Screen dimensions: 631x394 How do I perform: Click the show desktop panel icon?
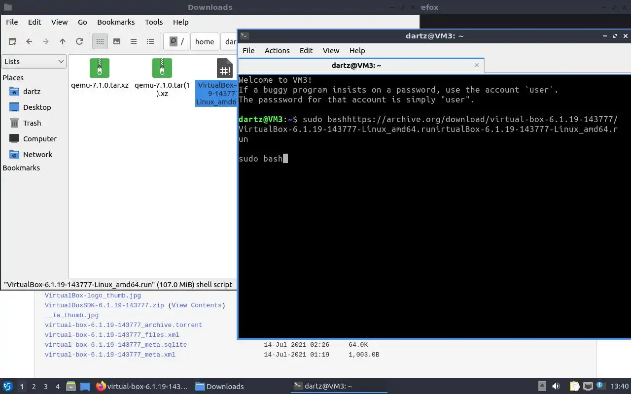point(85,387)
